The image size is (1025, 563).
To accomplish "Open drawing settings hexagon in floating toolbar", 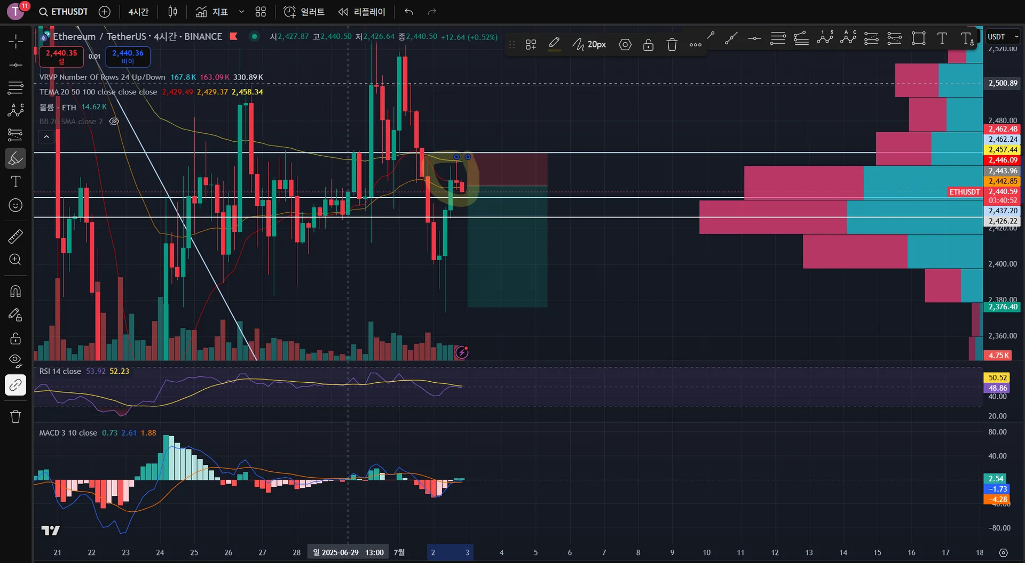I will [625, 45].
